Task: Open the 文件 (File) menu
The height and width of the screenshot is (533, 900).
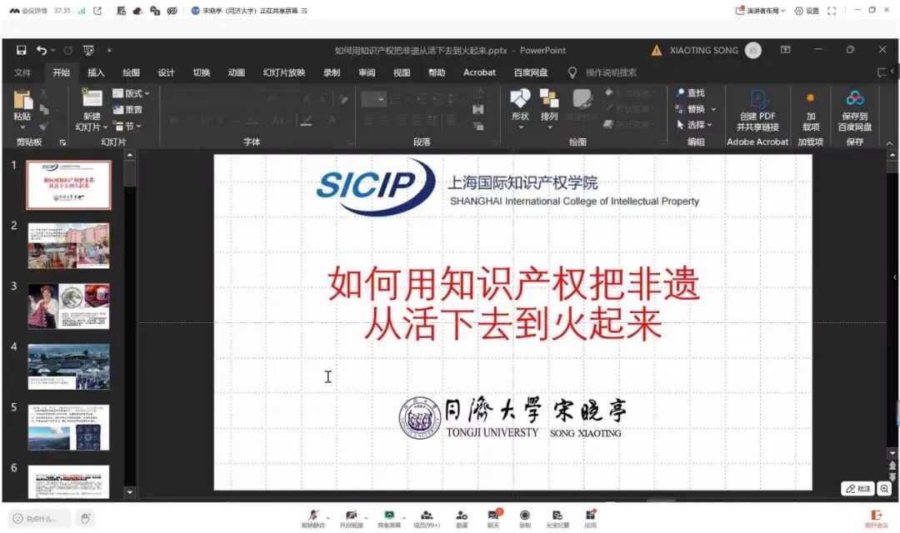Action: click(22, 72)
